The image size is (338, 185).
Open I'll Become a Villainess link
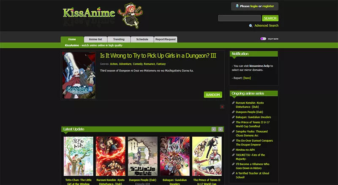click(x=252, y=166)
